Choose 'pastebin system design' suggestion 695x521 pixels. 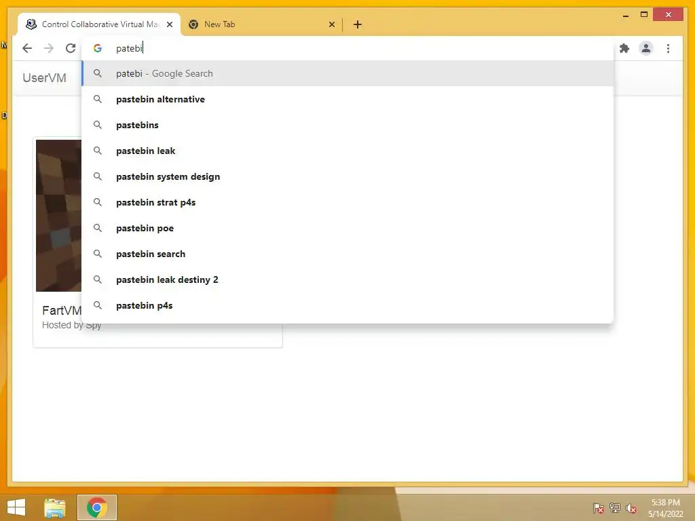(x=348, y=176)
